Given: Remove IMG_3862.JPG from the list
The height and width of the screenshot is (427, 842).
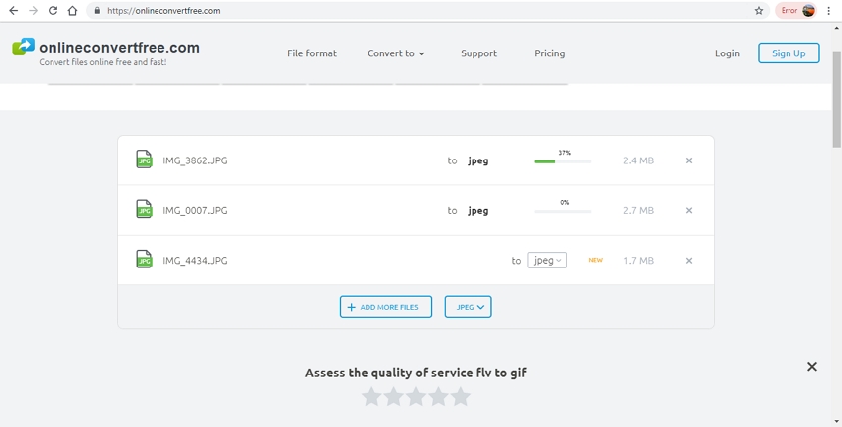Looking at the screenshot, I should [689, 160].
